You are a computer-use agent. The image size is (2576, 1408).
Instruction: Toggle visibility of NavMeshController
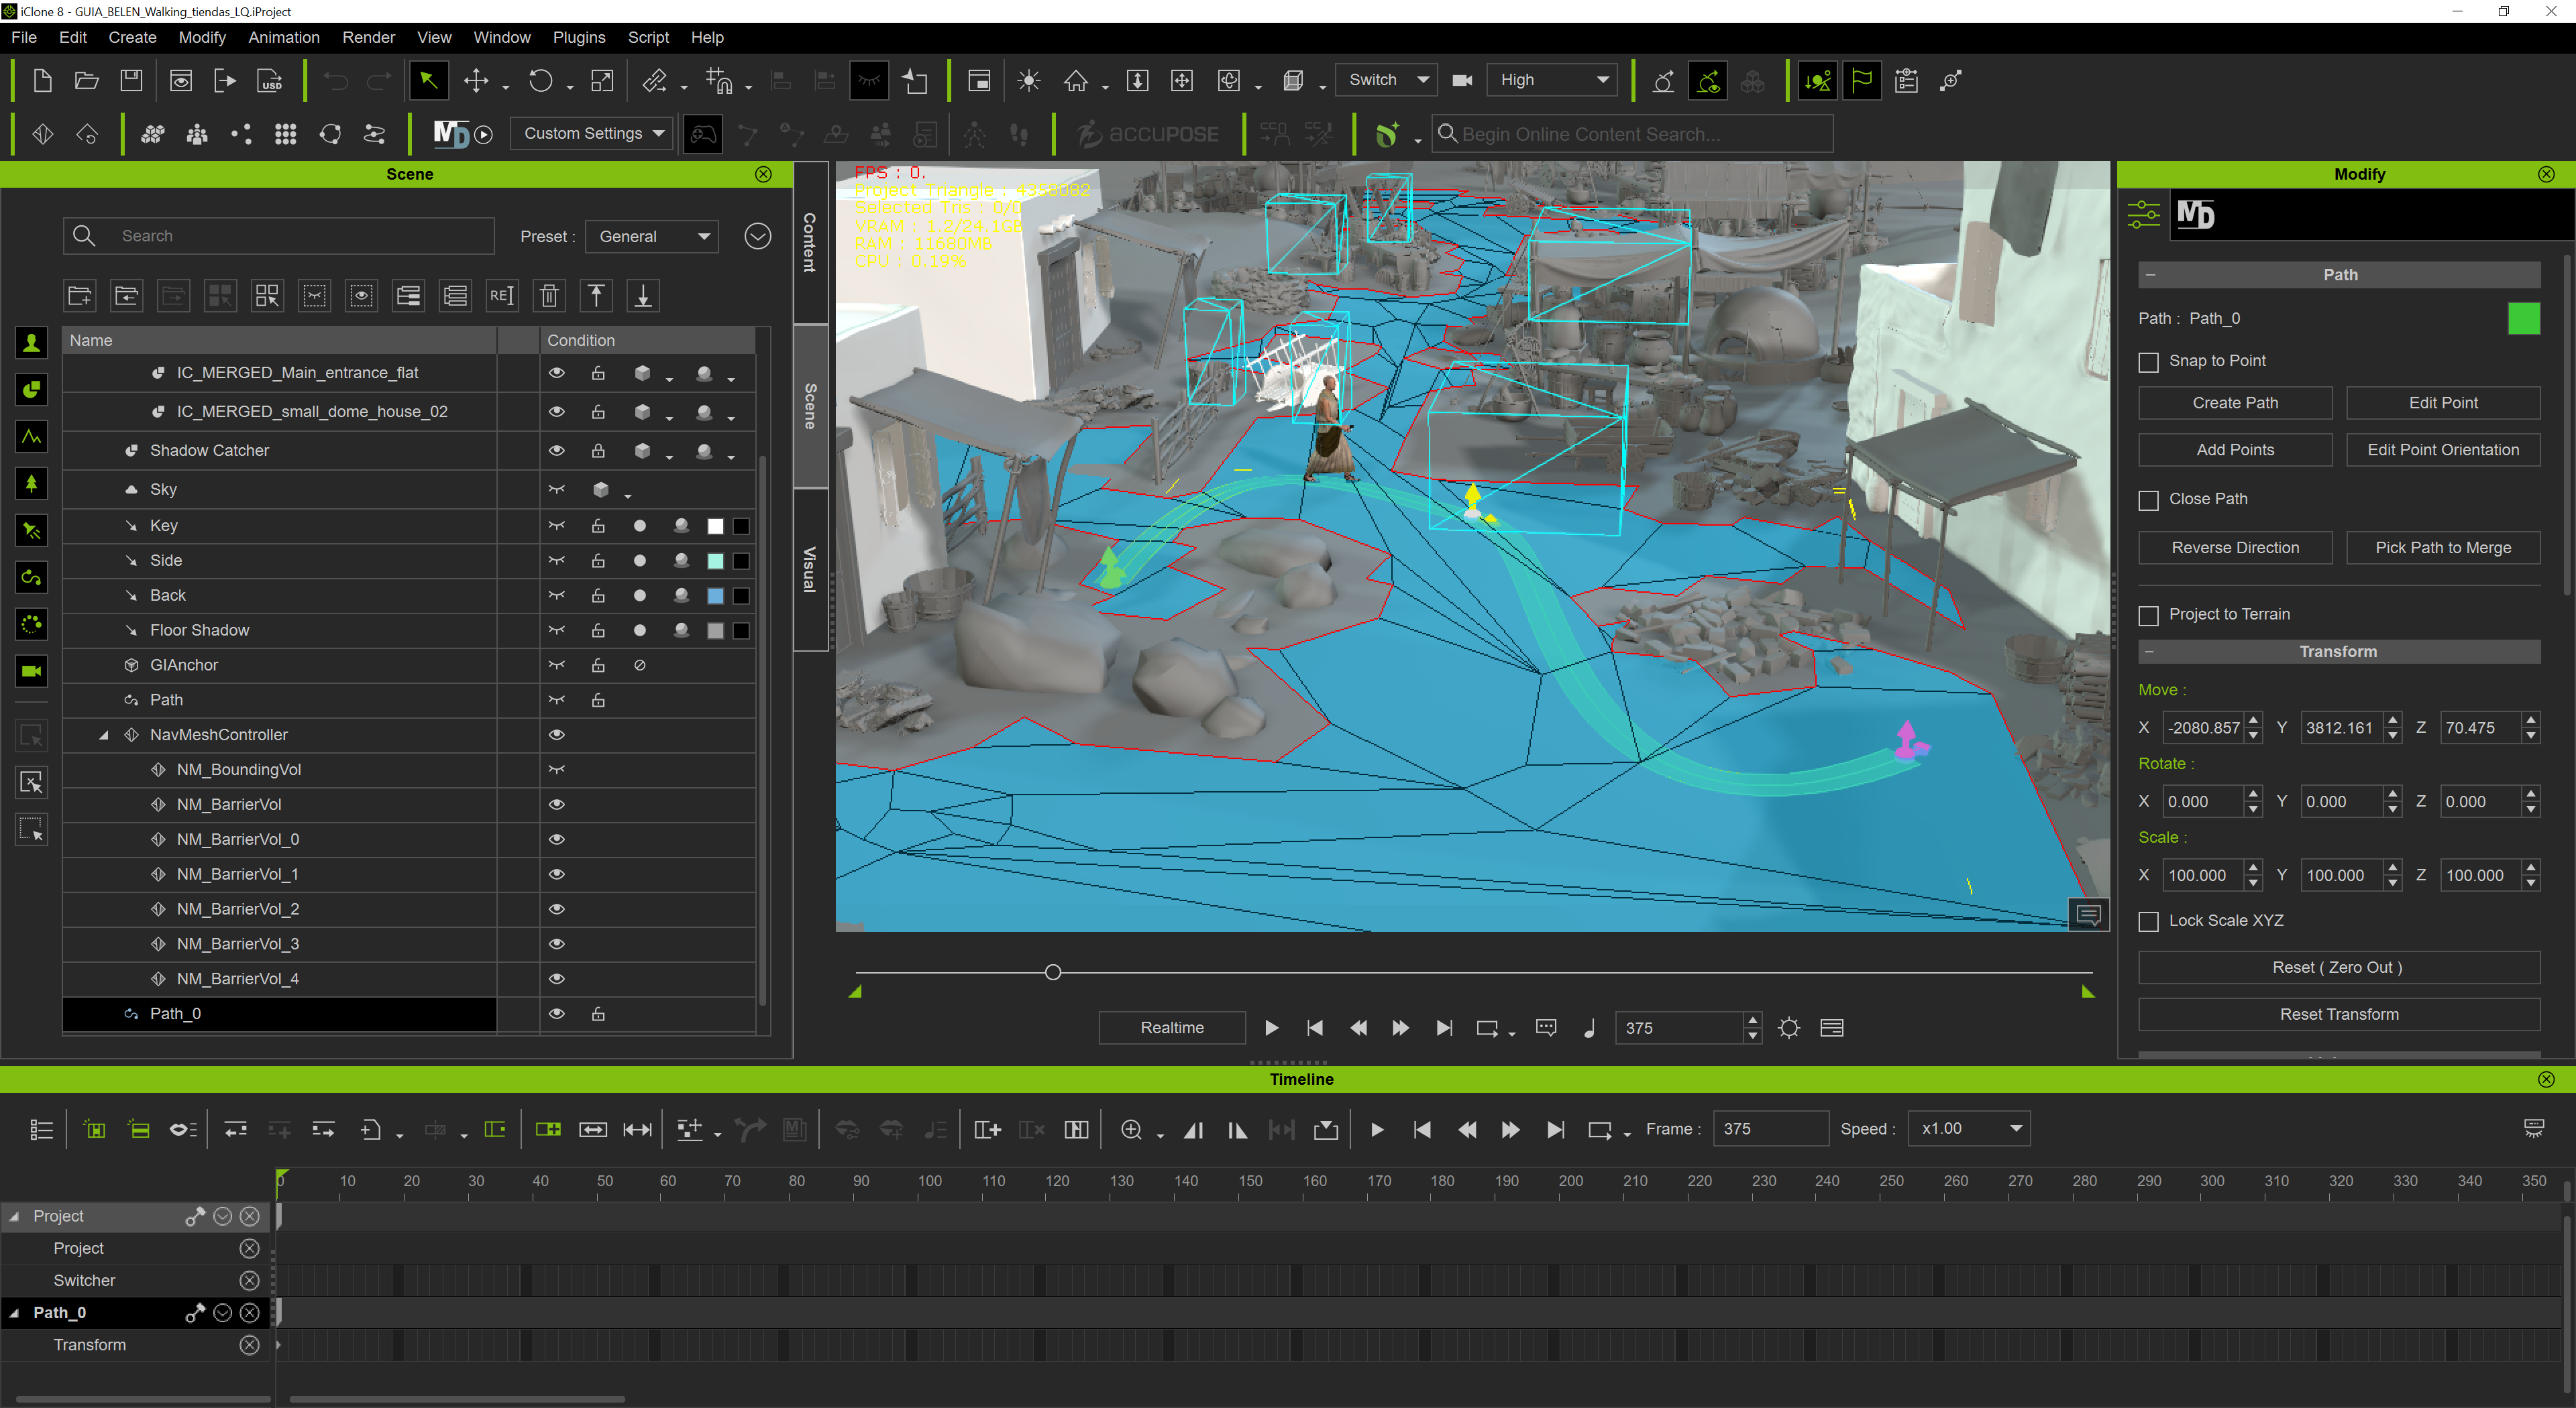click(557, 734)
